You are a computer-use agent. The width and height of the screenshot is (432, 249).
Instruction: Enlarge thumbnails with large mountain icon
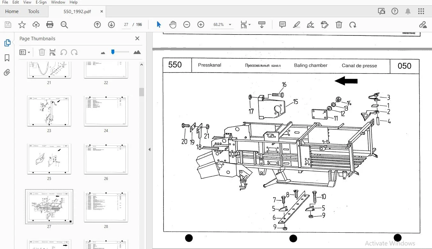pyautogui.click(x=137, y=52)
